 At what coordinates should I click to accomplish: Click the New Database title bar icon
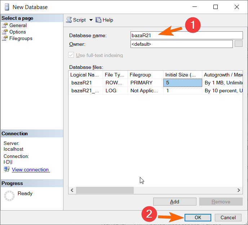tap(7, 7)
